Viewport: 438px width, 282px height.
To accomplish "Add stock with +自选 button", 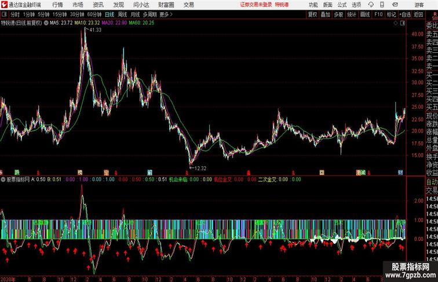I will [x=405, y=14].
